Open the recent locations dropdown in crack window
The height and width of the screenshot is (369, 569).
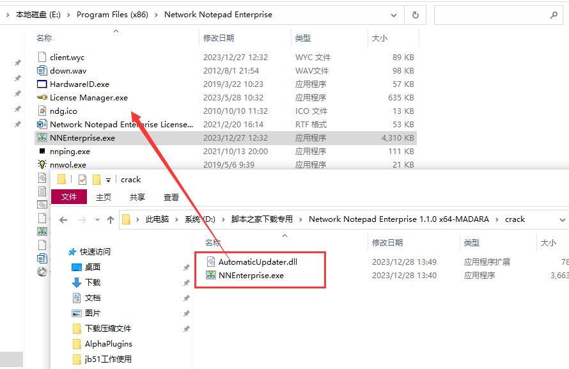click(97, 220)
